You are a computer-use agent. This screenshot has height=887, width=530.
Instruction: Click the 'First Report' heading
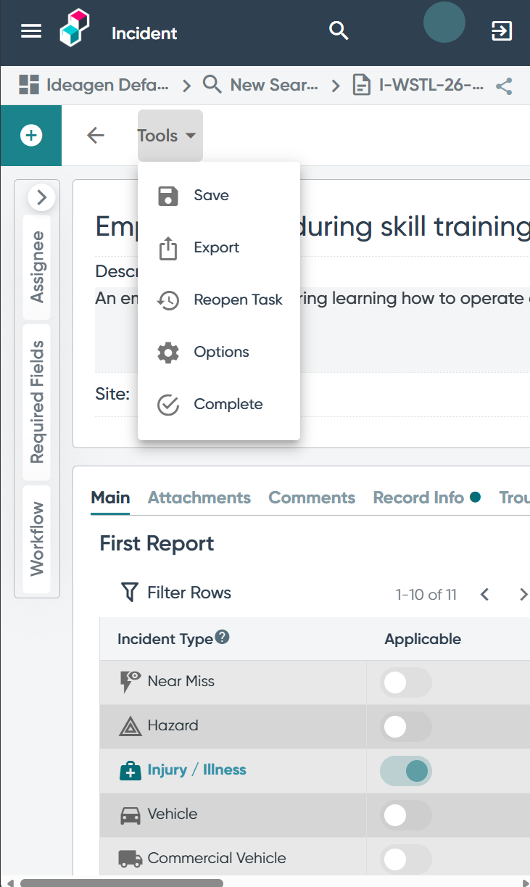coord(157,544)
